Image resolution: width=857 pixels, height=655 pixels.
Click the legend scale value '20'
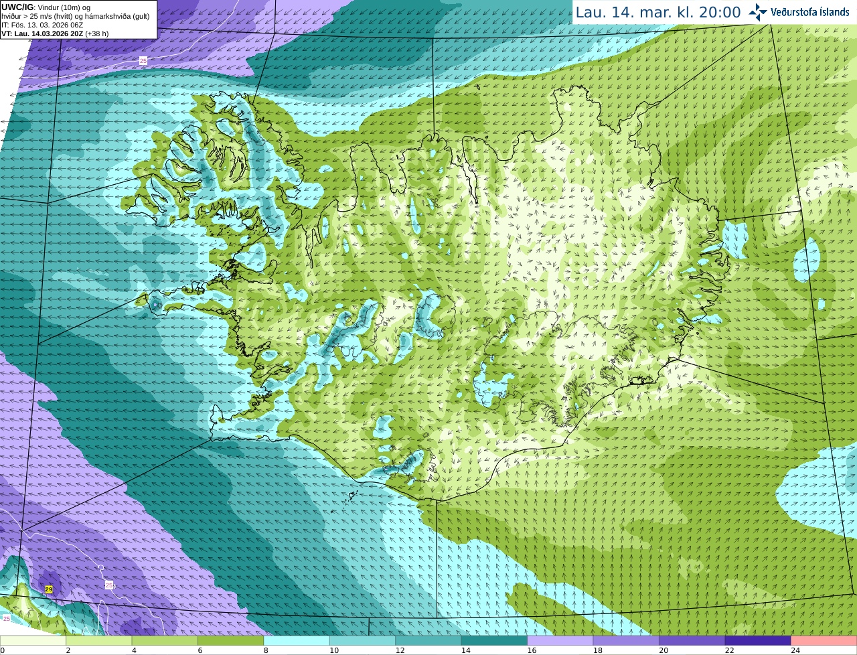coord(664,650)
